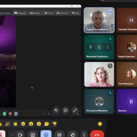This screenshot has width=137, height=137.
Task: Open the emoji skin tone selector
Action: click(x=100, y=124)
